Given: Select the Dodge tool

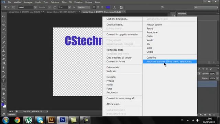Looking at the screenshot, I should 3,72.
